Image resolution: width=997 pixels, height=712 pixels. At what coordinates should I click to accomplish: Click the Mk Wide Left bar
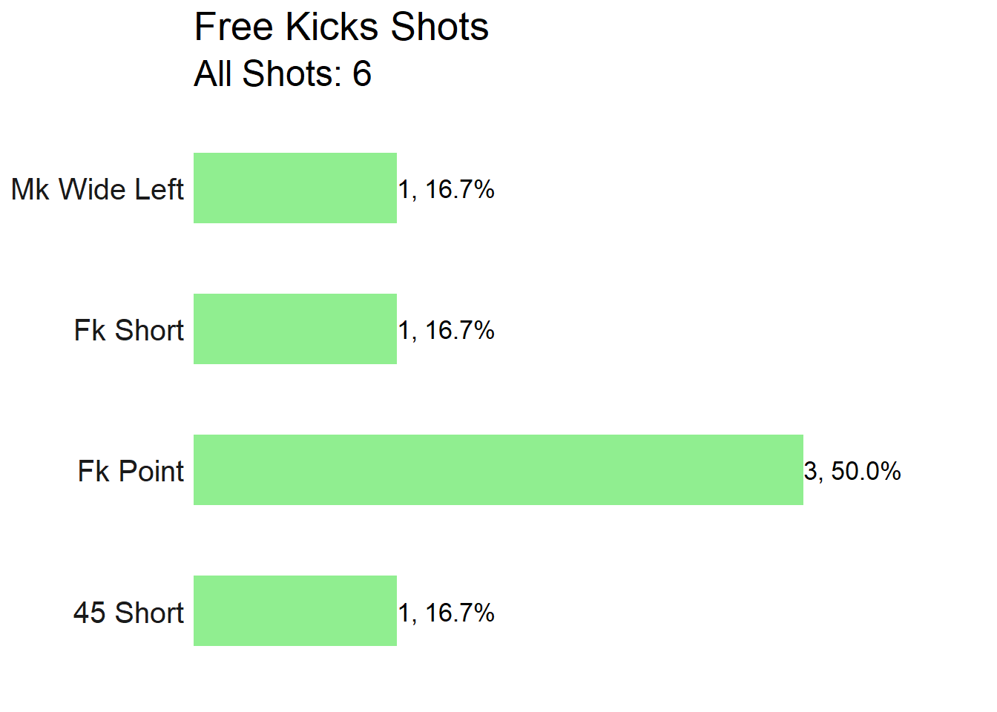pos(295,188)
